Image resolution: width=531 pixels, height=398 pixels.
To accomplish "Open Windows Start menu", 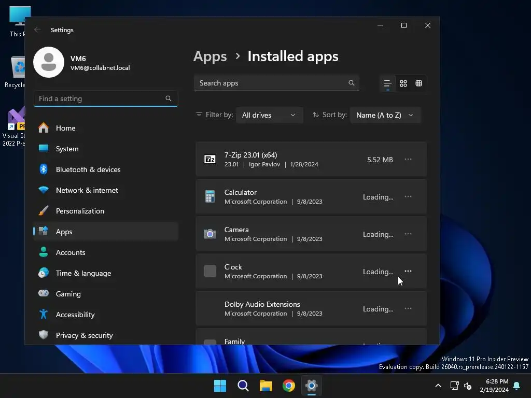I will click(220, 386).
